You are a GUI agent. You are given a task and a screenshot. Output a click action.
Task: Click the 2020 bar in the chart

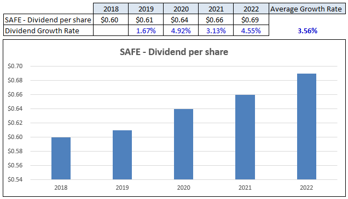coord(183,144)
